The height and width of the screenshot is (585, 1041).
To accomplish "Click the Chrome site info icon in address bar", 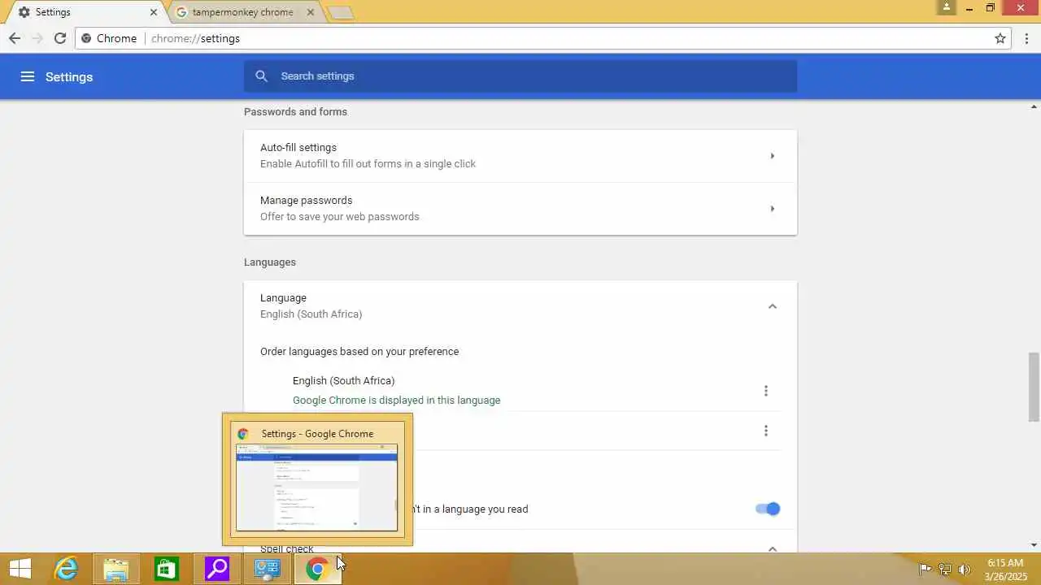I will pos(86,38).
